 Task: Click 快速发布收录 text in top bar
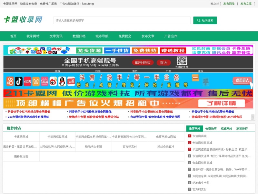click(28, 4)
